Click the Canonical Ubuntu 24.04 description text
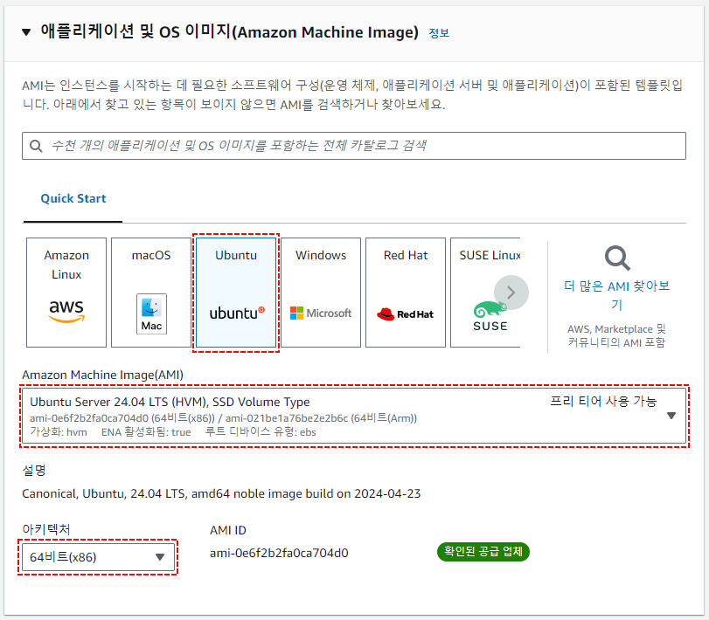The width and height of the screenshot is (709, 620). (221, 493)
